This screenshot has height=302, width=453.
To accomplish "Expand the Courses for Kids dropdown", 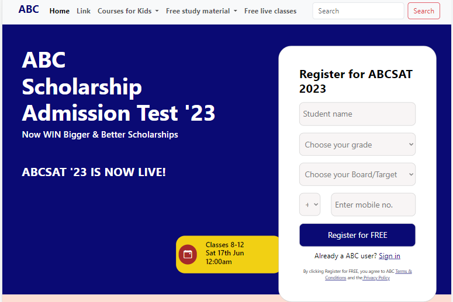I will point(128,11).
